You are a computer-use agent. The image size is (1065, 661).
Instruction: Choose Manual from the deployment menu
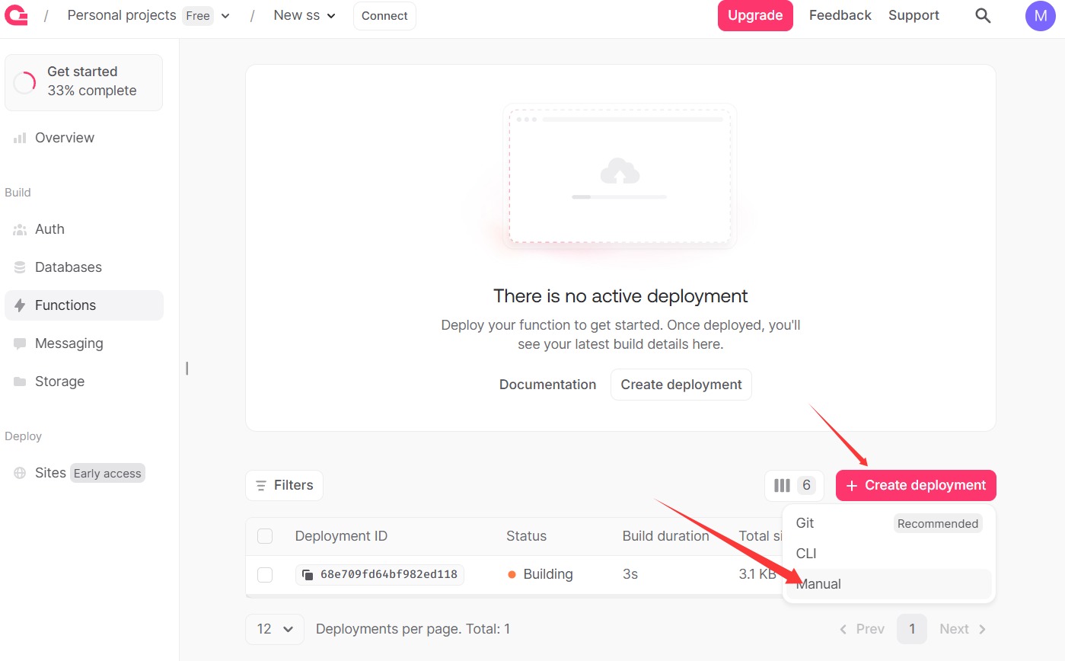click(818, 584)
